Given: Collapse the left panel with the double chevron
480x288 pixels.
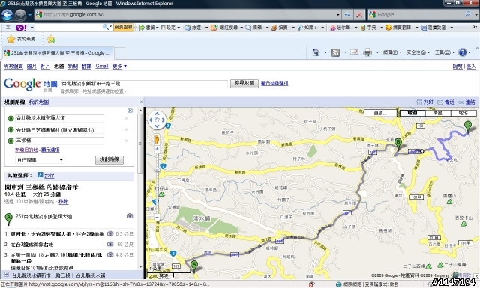Looking at the screenshot, I should pos(141,102).
